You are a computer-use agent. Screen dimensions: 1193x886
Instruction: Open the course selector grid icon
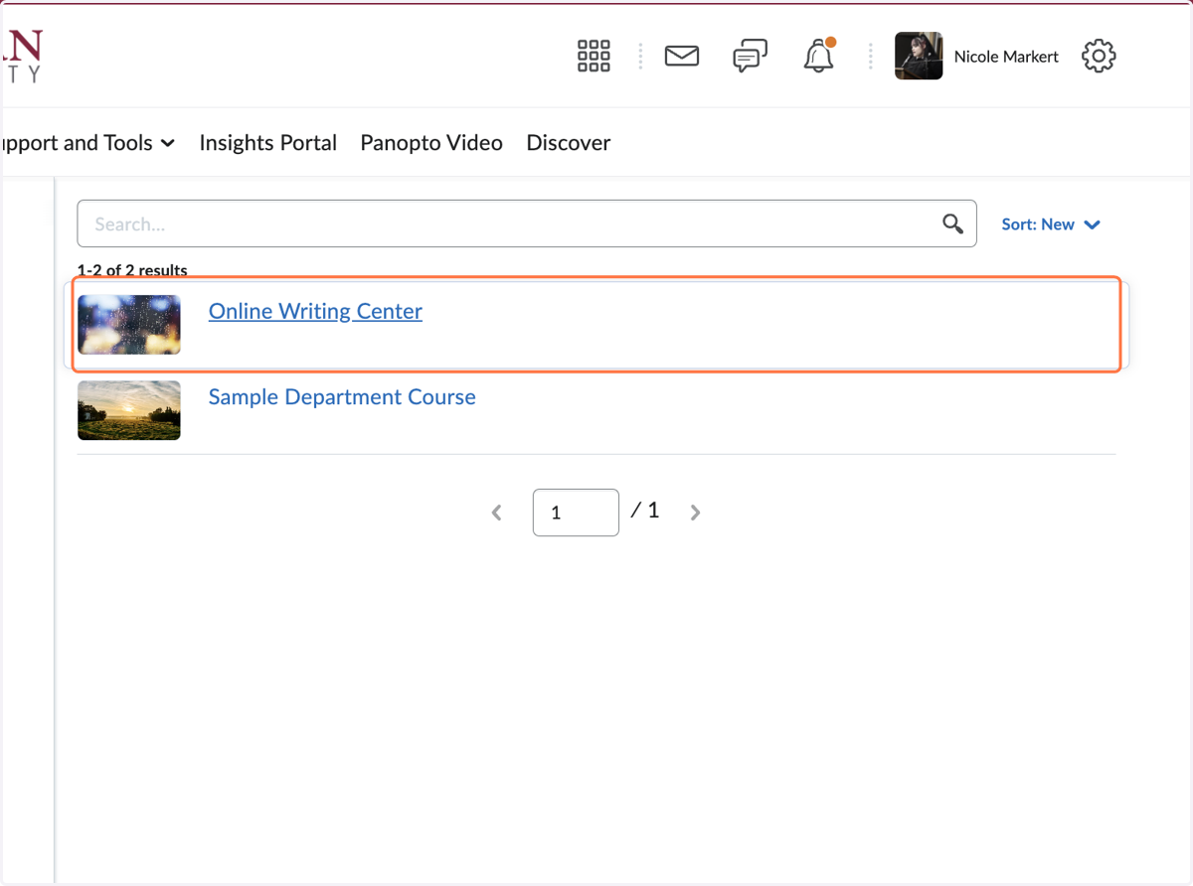coord(594,57)
